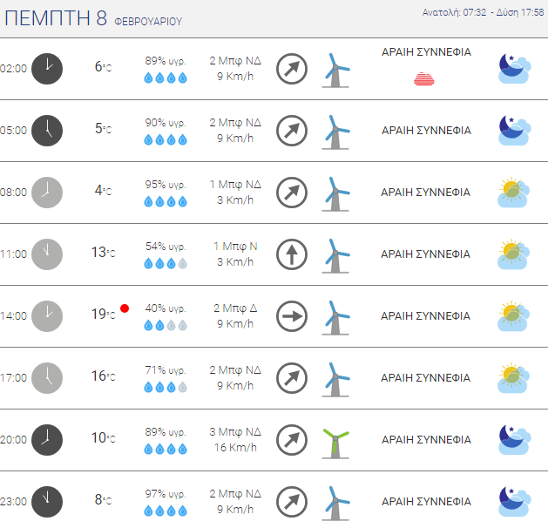This screenshot has width=548, height=528.
Task: Click the dark clock icon at 05:00
Action: pyautogui.click(x=47, y=131)
